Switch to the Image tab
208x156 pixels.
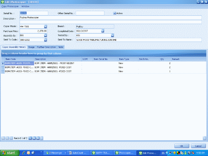pos(31,47)
